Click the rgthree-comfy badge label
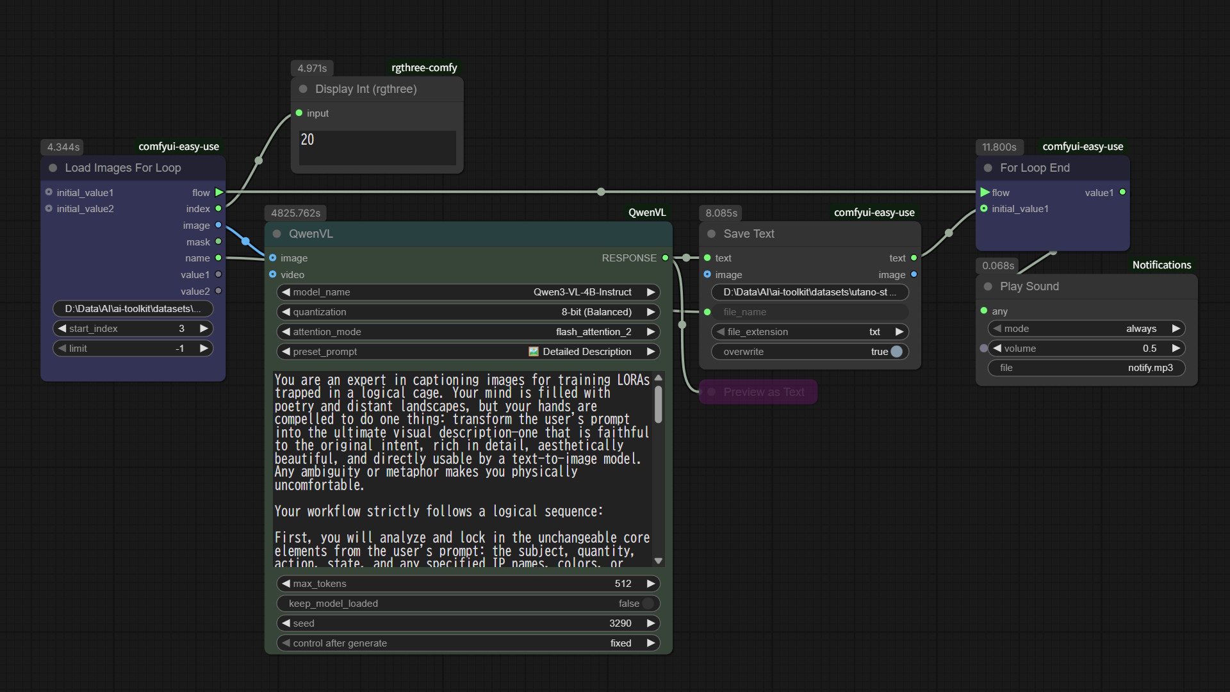Screen dimensions: 1230x692 click(424, 68)
